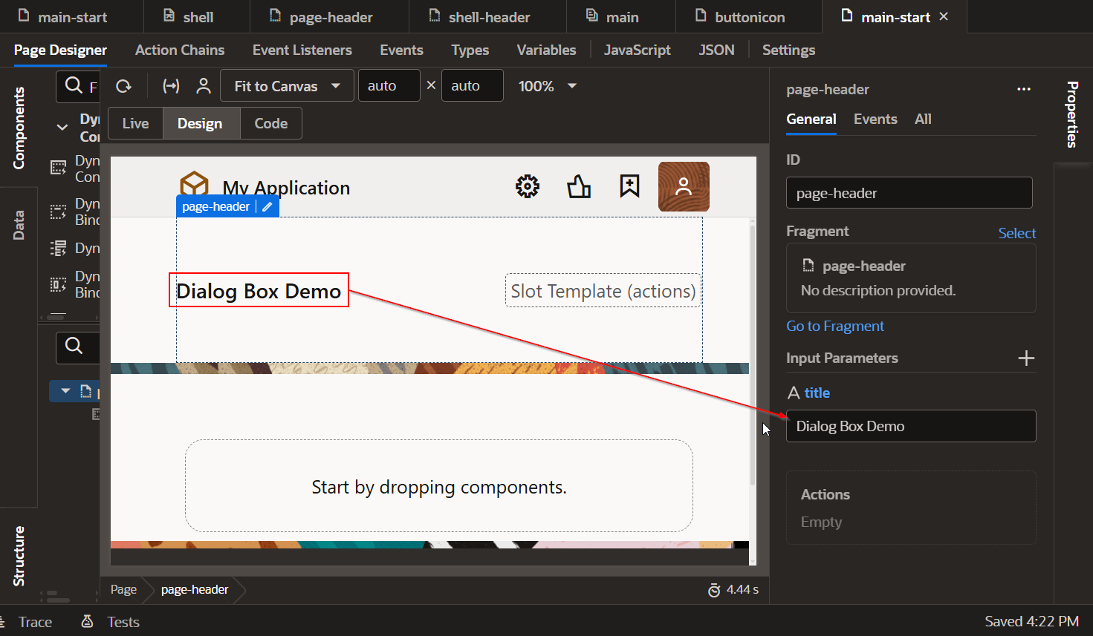
Task: Close the active main-start tab
Action: 944,16
